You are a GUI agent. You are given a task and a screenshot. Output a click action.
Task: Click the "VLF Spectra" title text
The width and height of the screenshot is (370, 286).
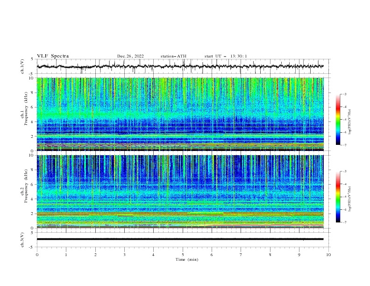pyautogui.click(x=53, y=56)
